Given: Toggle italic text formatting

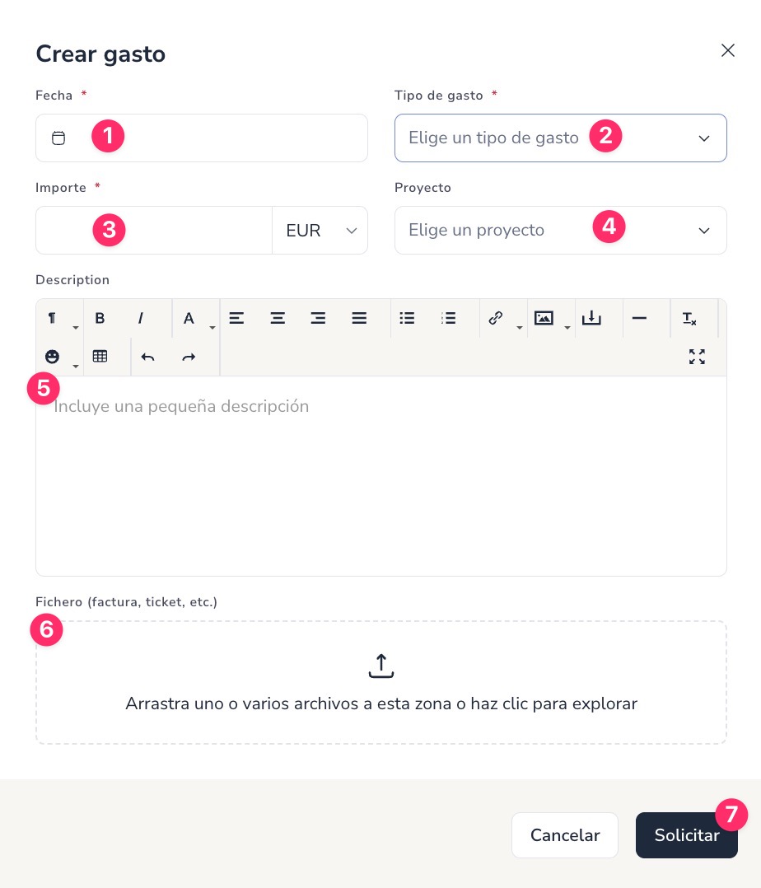Looking at the screenshot, I should [140, 318].
